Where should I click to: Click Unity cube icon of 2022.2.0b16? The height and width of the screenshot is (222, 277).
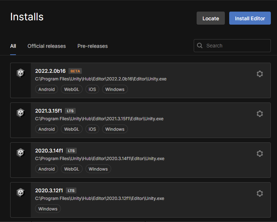21,73
